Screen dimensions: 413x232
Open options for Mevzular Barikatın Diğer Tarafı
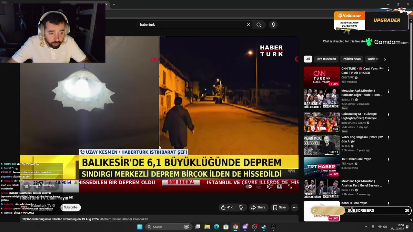tap(388, 92)
